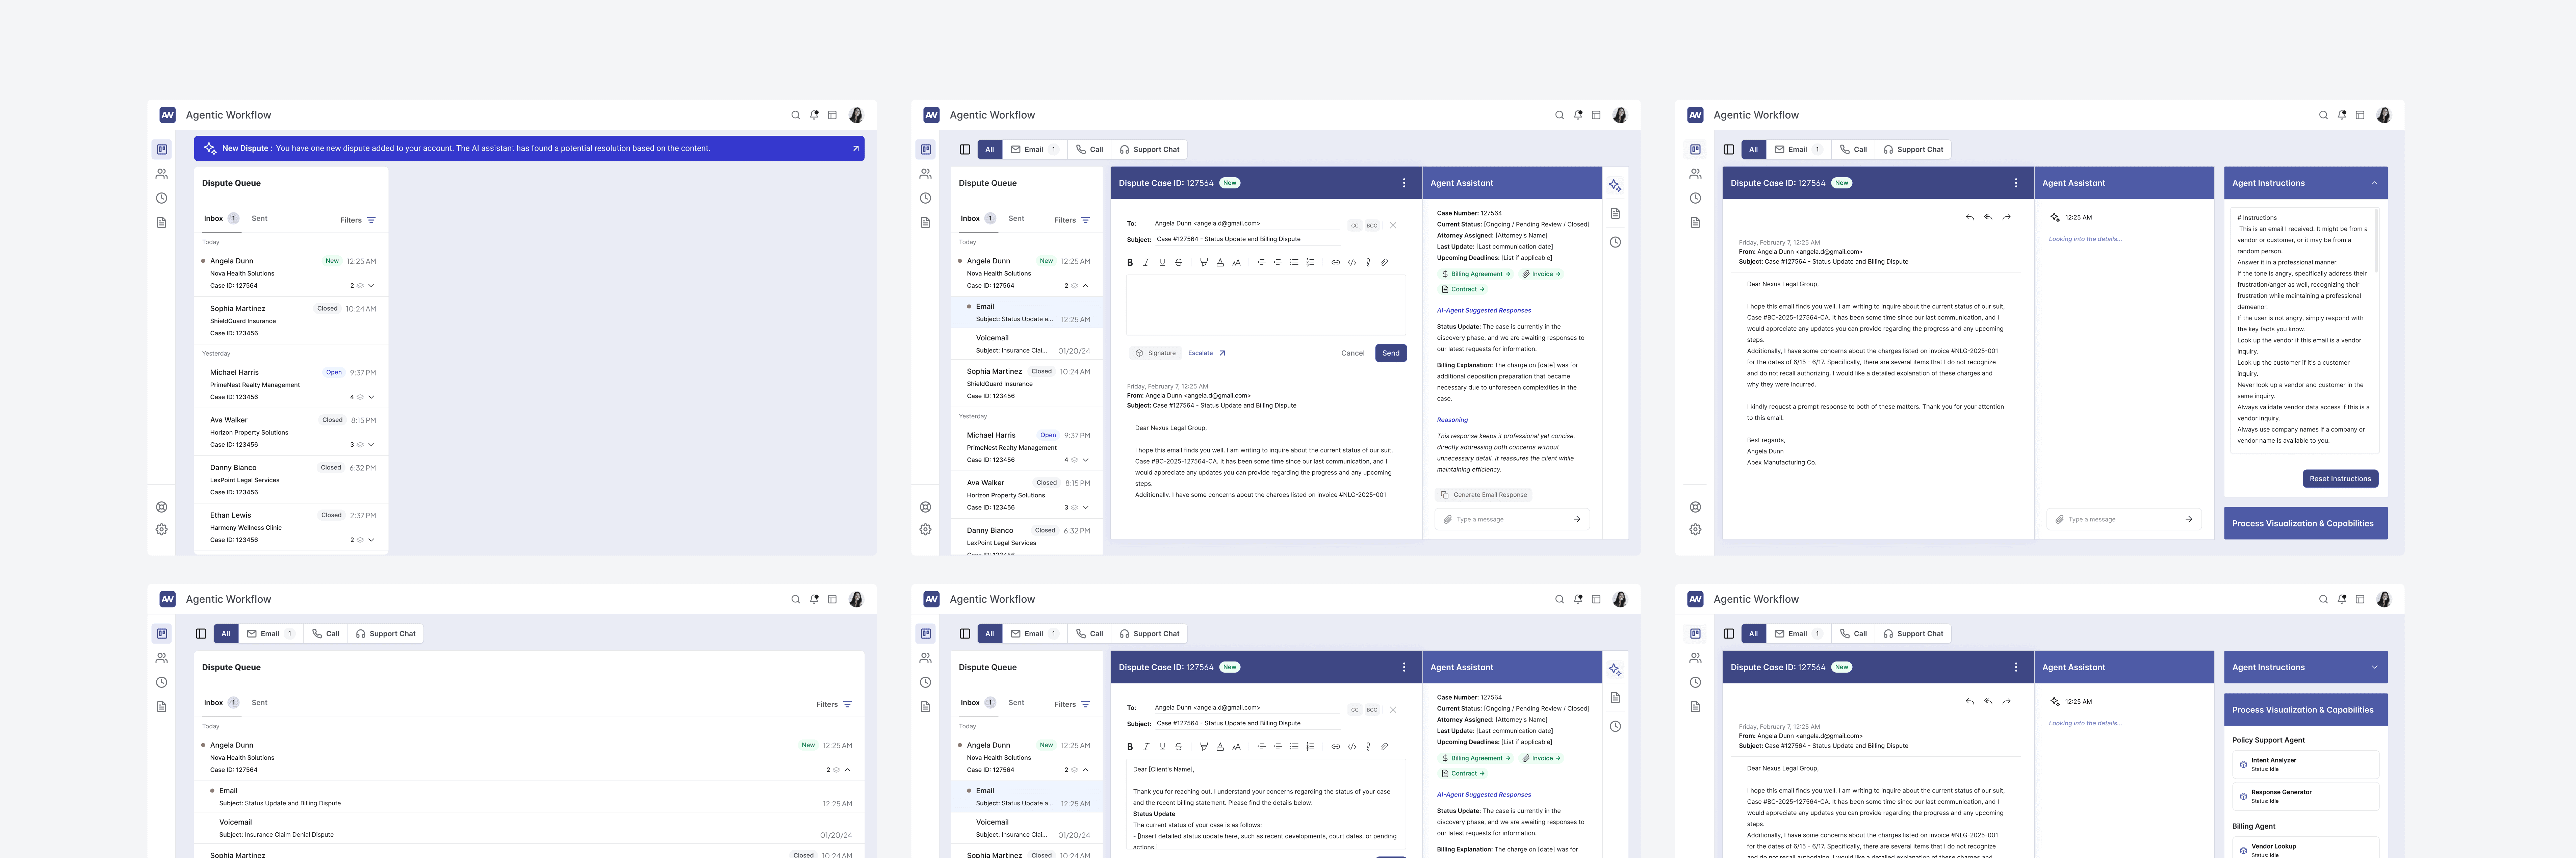The image size is (2576, 858).
Task: Expand Ava Walker's thread on New Dispute banner screen
Action: pos(371,445)
